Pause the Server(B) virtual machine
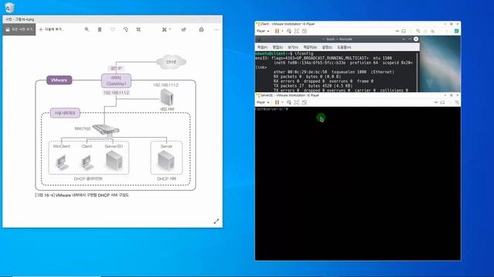494x277 pixels. pos(277,102)
